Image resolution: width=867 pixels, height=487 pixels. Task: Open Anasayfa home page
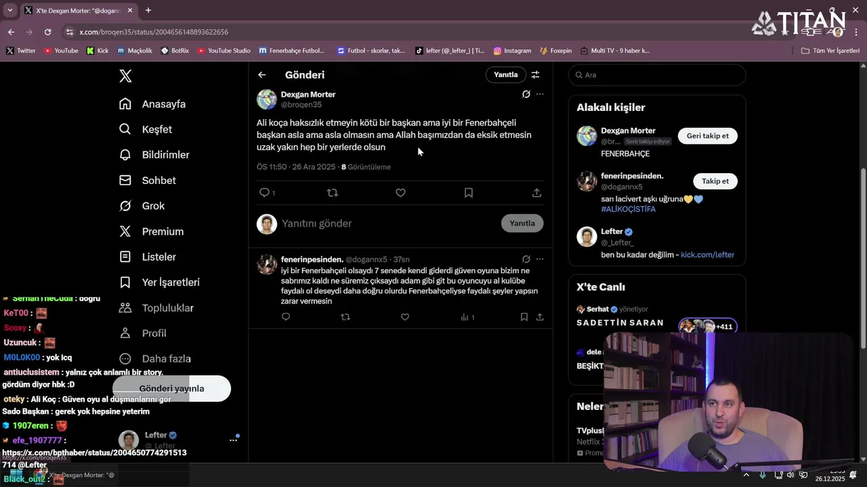point(152,104)
